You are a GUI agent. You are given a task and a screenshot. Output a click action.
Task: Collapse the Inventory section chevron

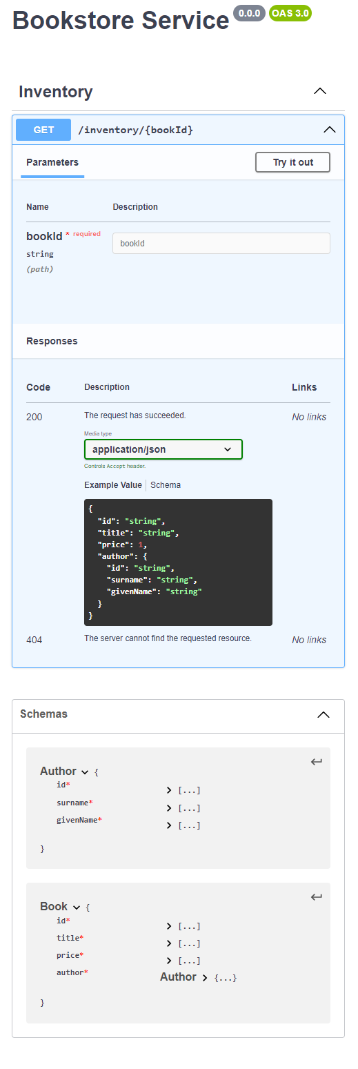point(320,91)
